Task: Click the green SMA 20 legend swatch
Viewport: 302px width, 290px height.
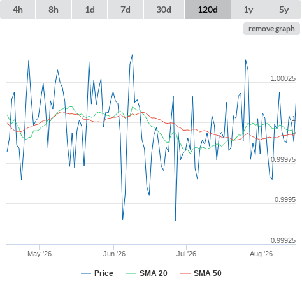Action: (x=131, y=273)
